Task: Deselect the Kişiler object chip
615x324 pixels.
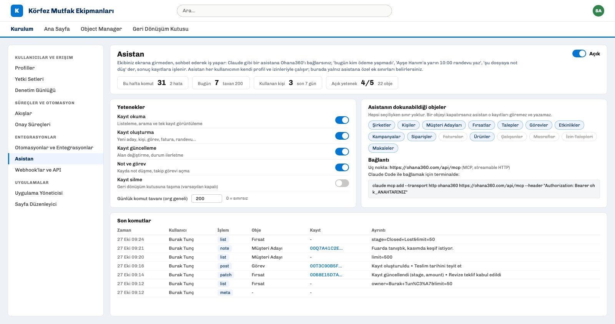Action: [409, 125]
